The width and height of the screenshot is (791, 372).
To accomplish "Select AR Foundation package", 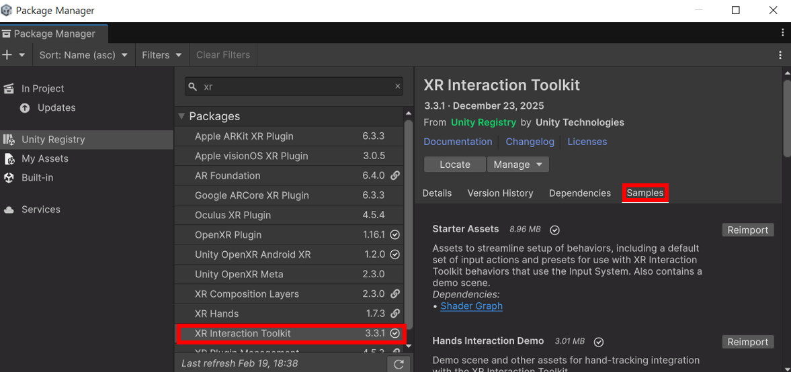I will pyautogui.click(x=290, y=176).
